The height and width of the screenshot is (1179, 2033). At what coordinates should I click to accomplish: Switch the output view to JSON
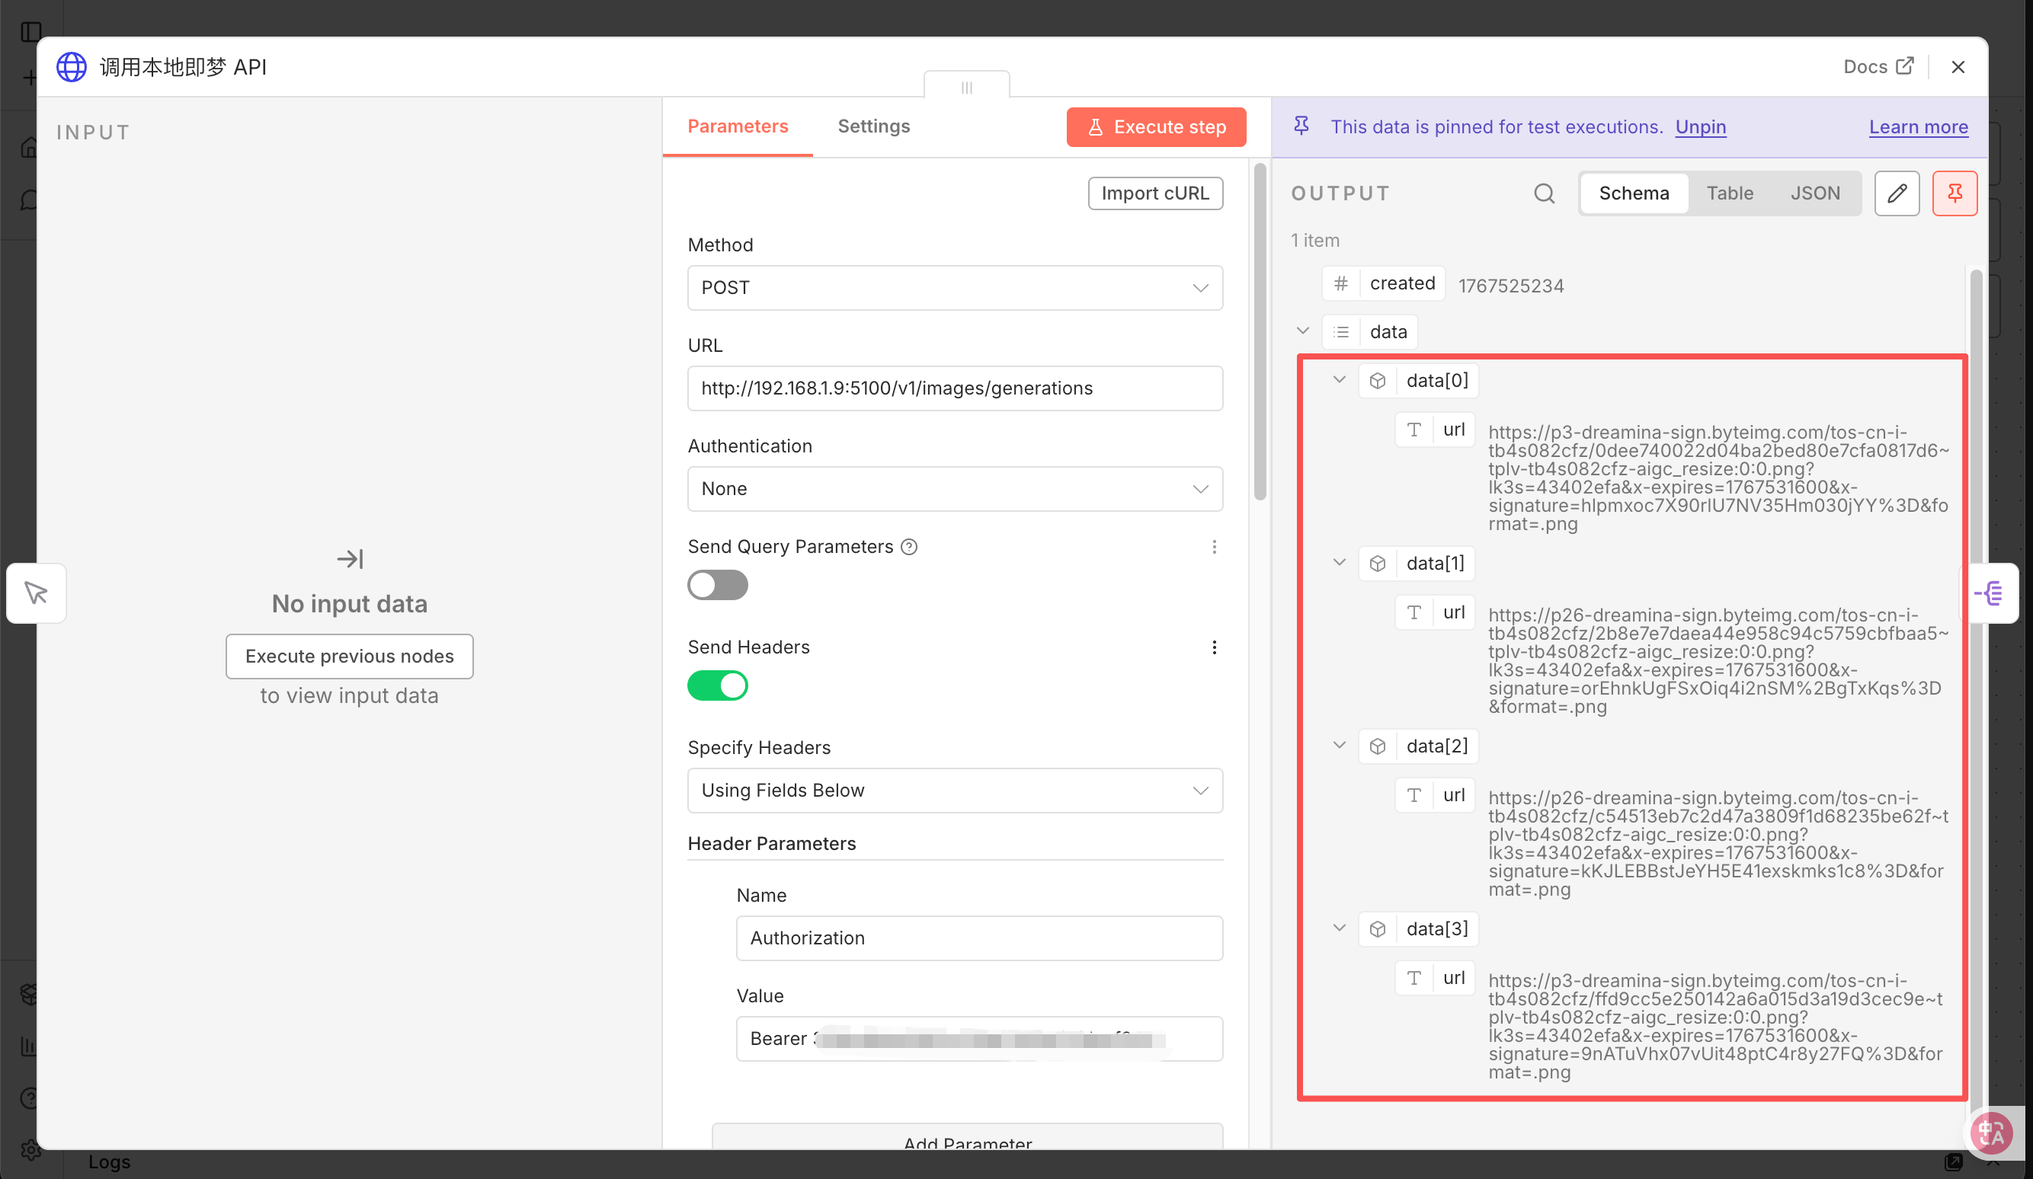[x=1814, y=193]
